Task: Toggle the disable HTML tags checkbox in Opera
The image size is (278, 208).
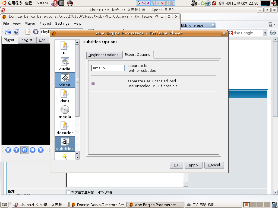Action: point(68,192)
